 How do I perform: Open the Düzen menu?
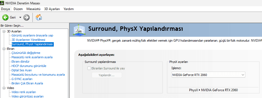[x=18, y=9]
